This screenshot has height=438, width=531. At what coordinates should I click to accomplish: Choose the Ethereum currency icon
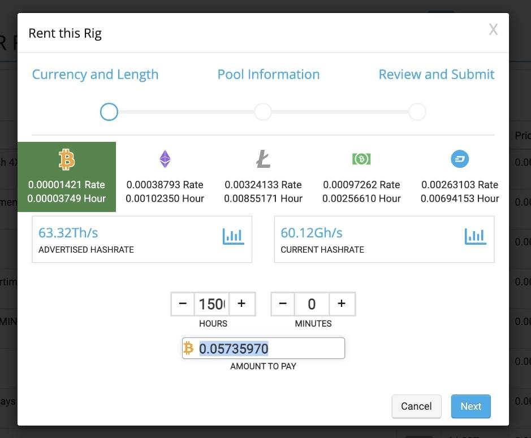pos(165,159)
